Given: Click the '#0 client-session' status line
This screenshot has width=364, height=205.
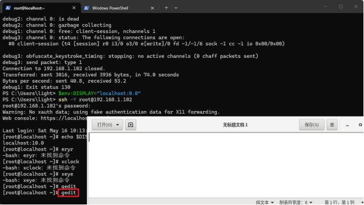Looking at the screenshot, I should coord(147,44).
